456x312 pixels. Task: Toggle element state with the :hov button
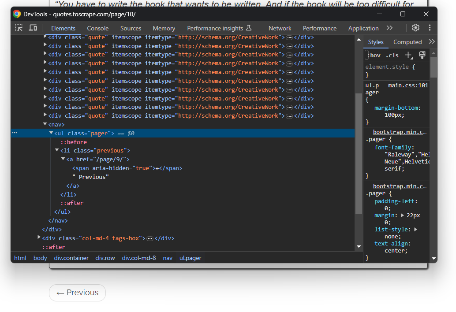pos(374,55)
